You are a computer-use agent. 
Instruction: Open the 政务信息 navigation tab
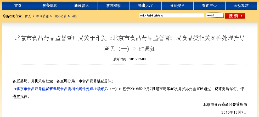tap(50, 5)
